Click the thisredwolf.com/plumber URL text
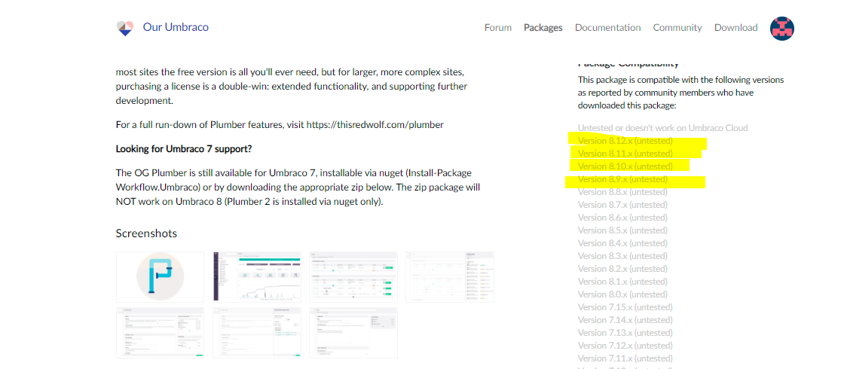 (375, 125)
